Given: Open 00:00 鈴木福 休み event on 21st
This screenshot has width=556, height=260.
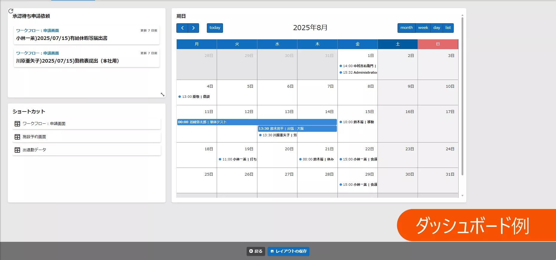Looking at the screenshot, I should pos(317,159).
